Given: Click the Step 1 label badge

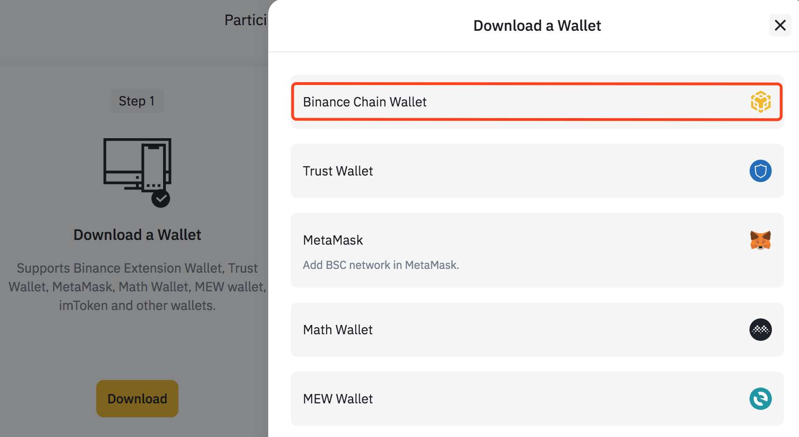Looking at the screenshot, I should coord(137,101).
